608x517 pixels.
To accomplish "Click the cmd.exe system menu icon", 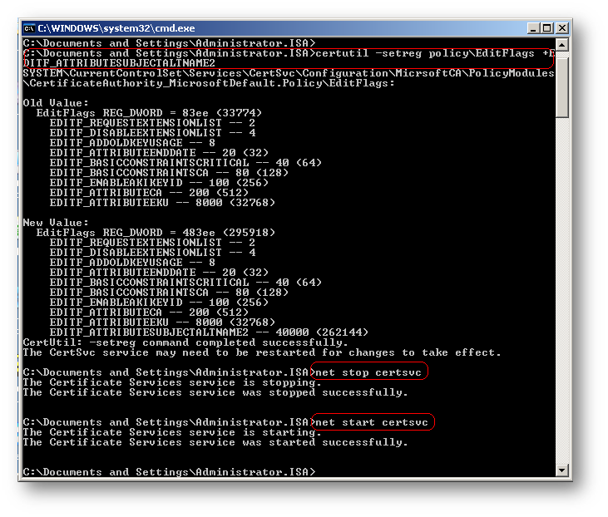I will tap(28, 27).
